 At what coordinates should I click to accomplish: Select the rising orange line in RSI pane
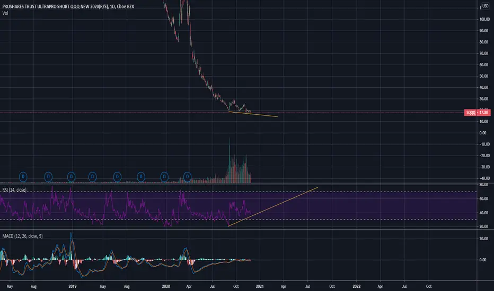click(x=273, y=207)
